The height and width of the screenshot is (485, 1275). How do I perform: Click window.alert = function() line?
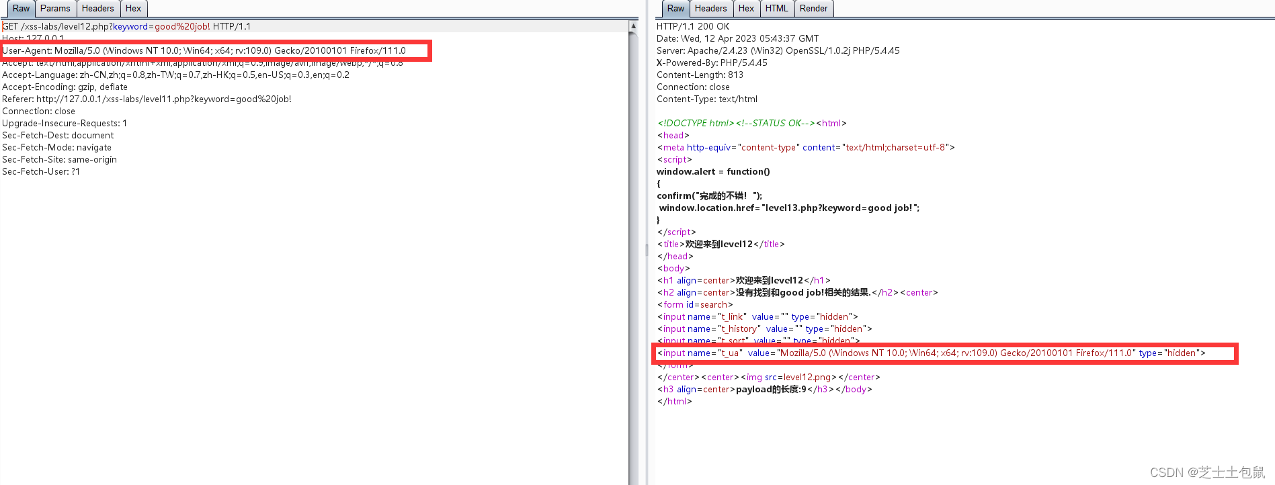[714, 172]
